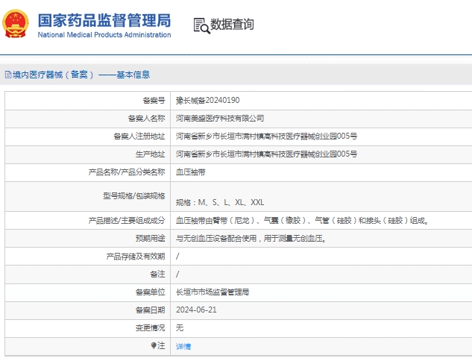Click the bulb icon next to 注
Screen dimensions: 472x361
[x=154, y=345]
